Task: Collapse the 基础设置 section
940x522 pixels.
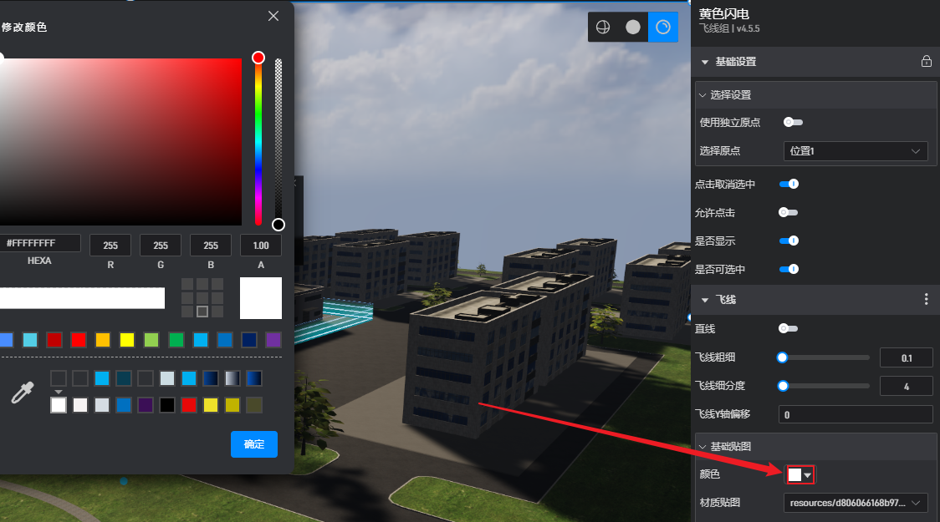Action: click(705, 62)
